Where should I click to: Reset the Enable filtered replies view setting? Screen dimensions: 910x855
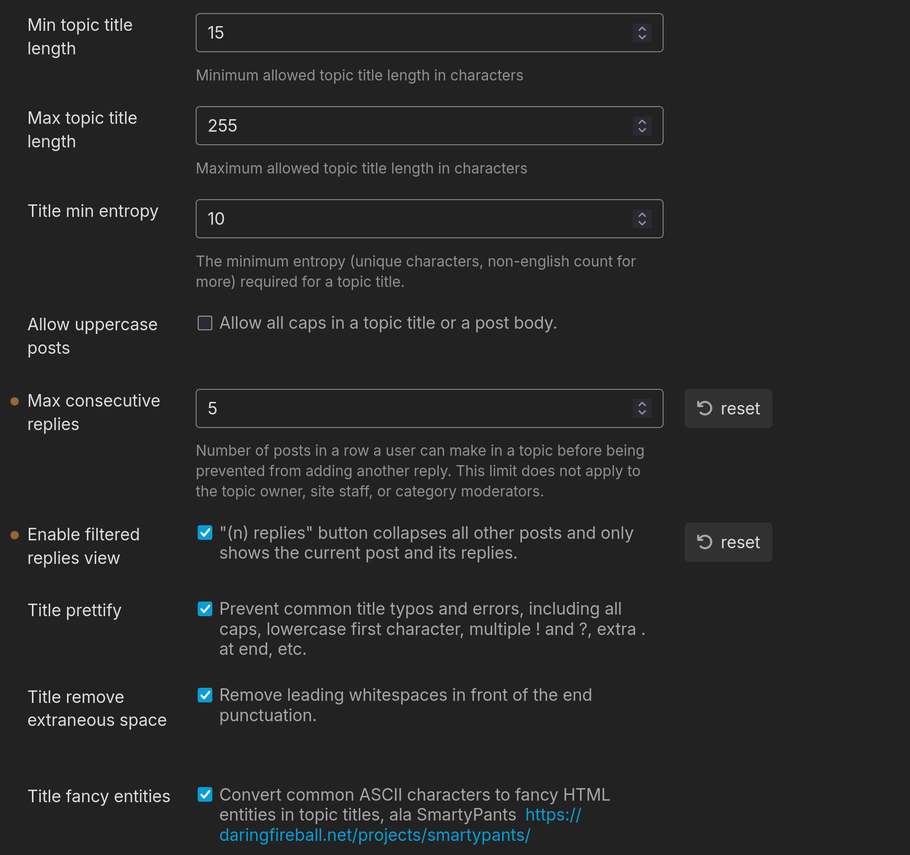728,542
